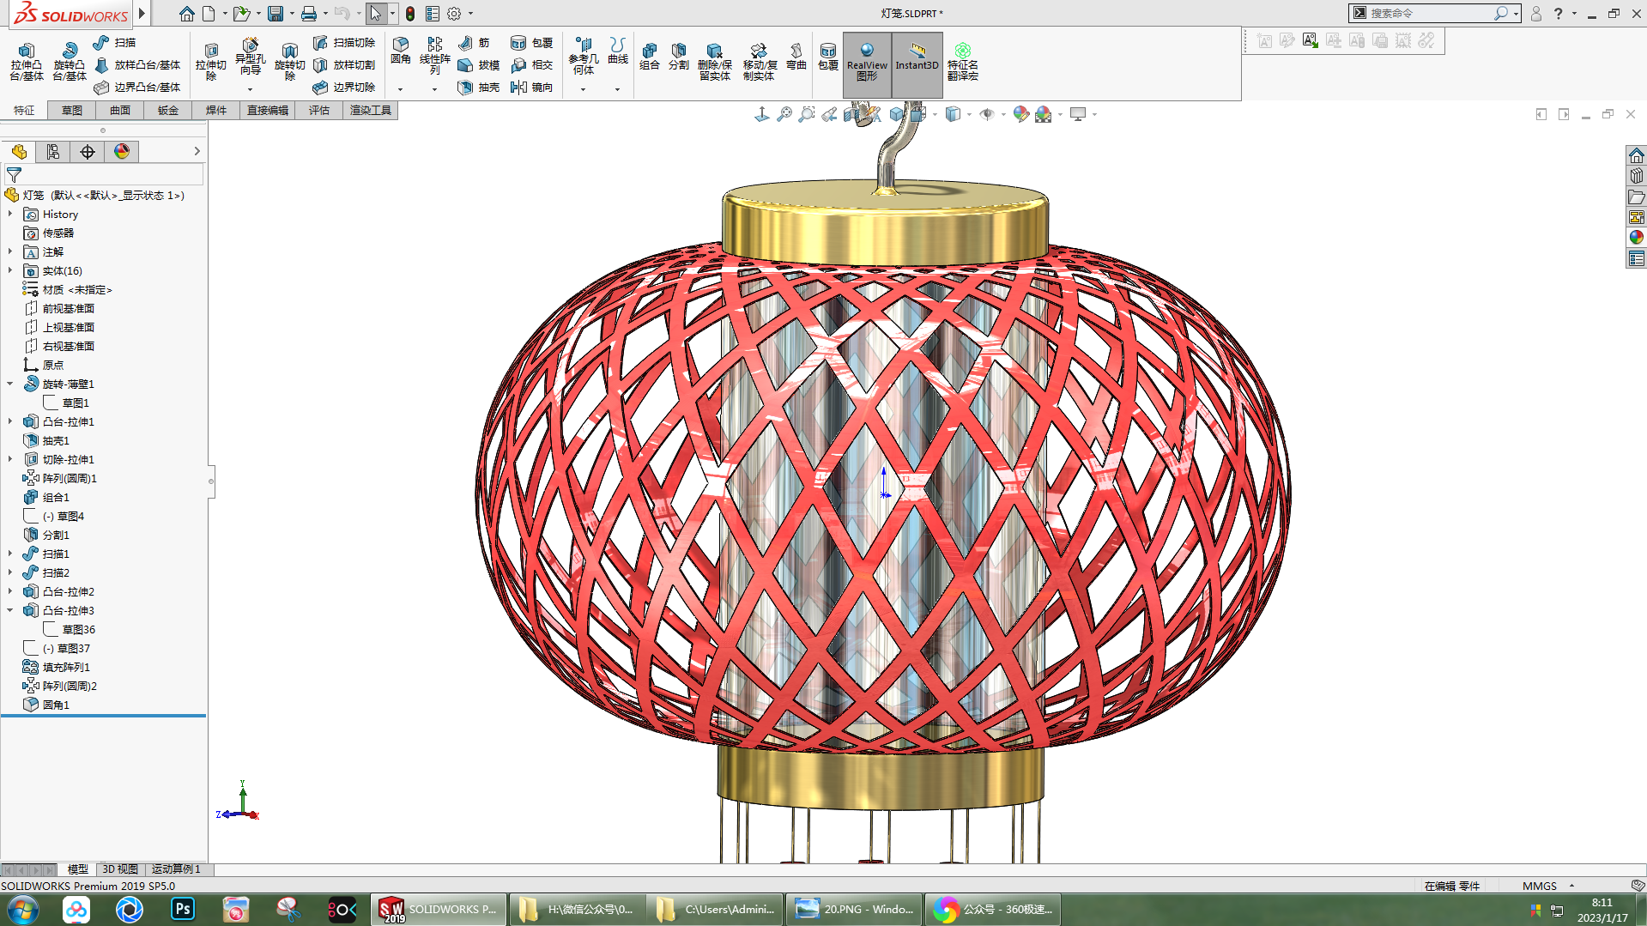Open the 参考几何体 dropdown arrow
Viewport: 1647px width, 926px height.
(583, 88)
